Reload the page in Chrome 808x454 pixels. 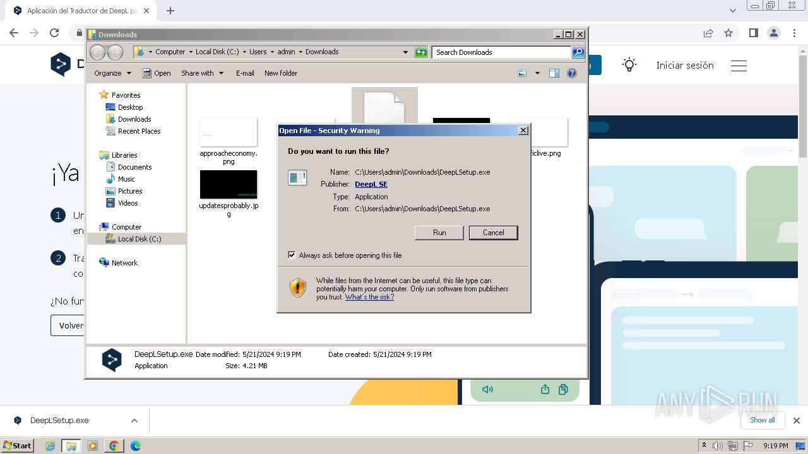(x=54, y=33)
